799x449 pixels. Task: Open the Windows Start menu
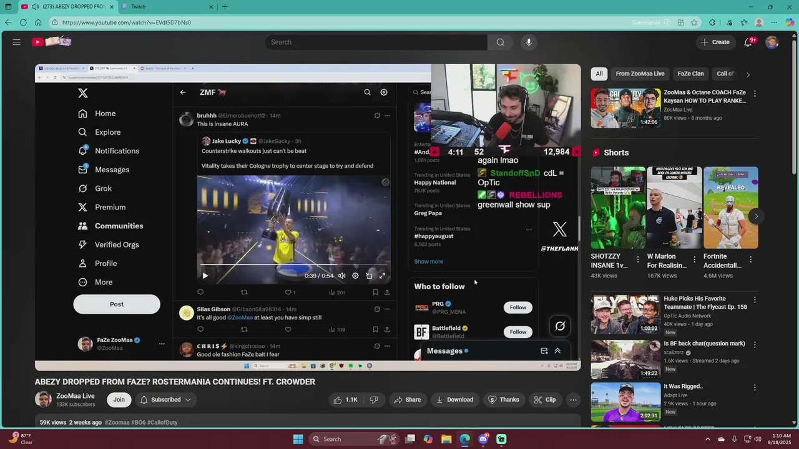[298, 439]
